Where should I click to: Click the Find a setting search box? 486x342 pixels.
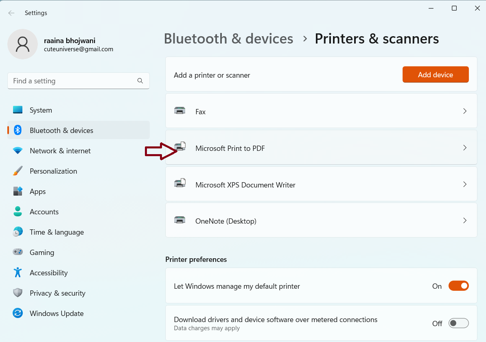pyautogui.click(x=73, y=81)
